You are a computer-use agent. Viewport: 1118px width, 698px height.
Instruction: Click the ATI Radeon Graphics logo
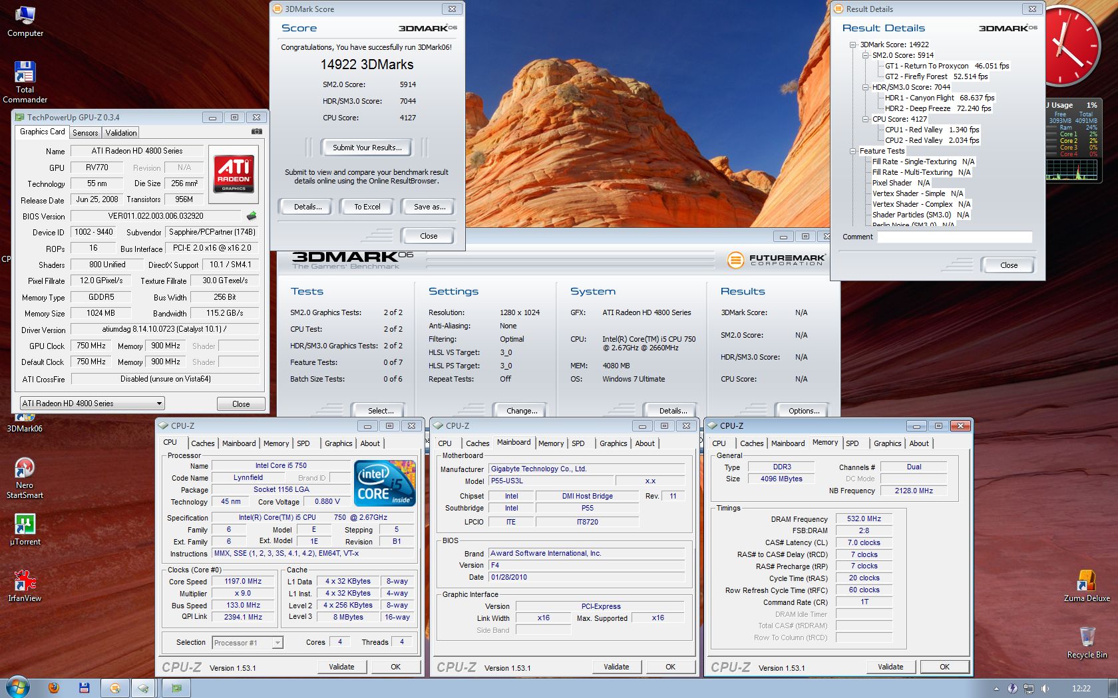(x=234, y=172)
